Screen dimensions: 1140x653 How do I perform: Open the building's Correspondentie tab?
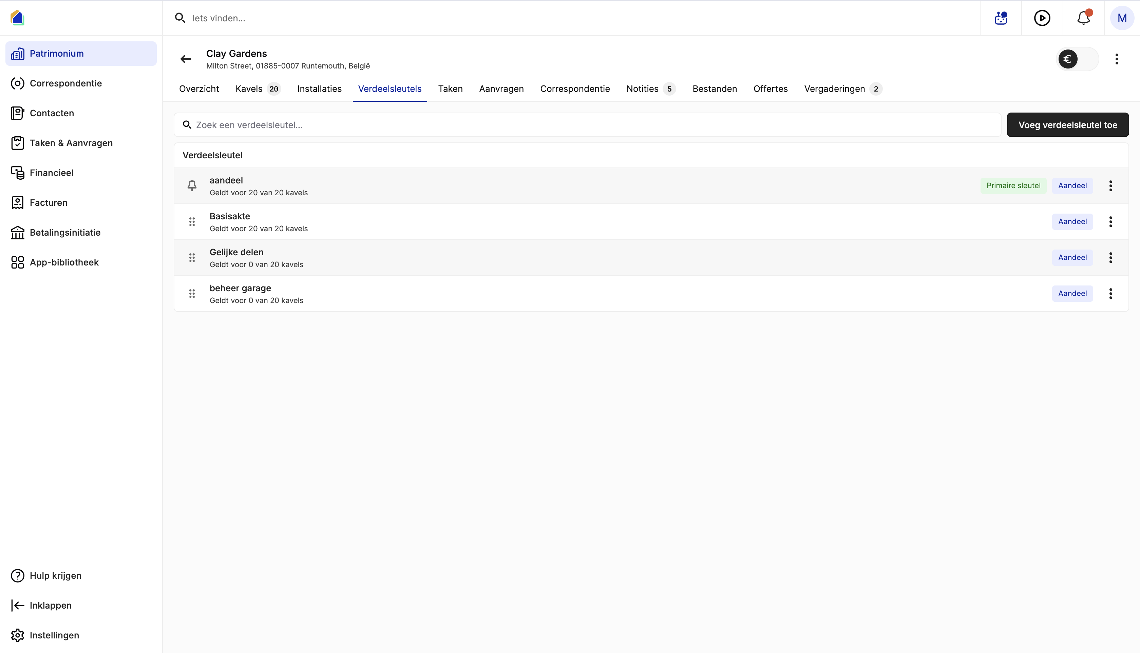pyautogui.click(x=575, y=89)
